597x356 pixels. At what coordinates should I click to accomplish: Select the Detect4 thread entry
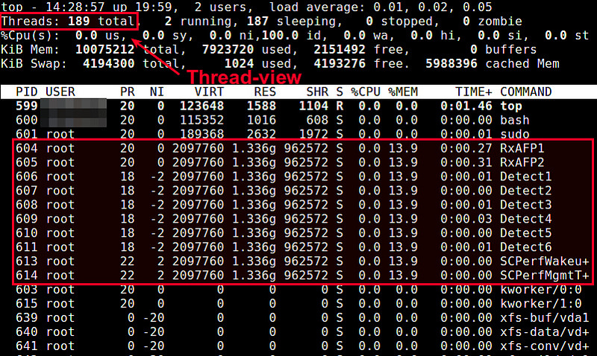point(525,219)
